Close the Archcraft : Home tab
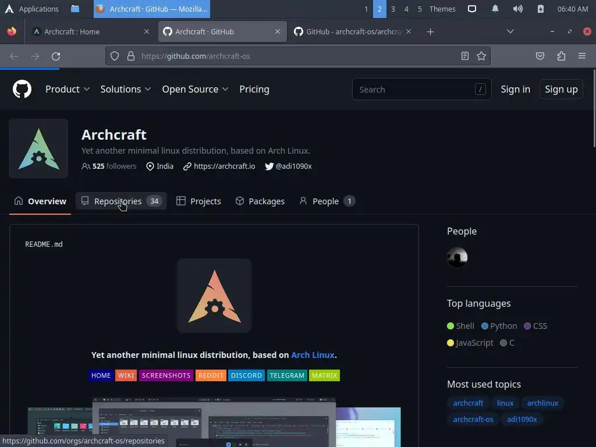 pyautogui.click(x=147, y=31)
